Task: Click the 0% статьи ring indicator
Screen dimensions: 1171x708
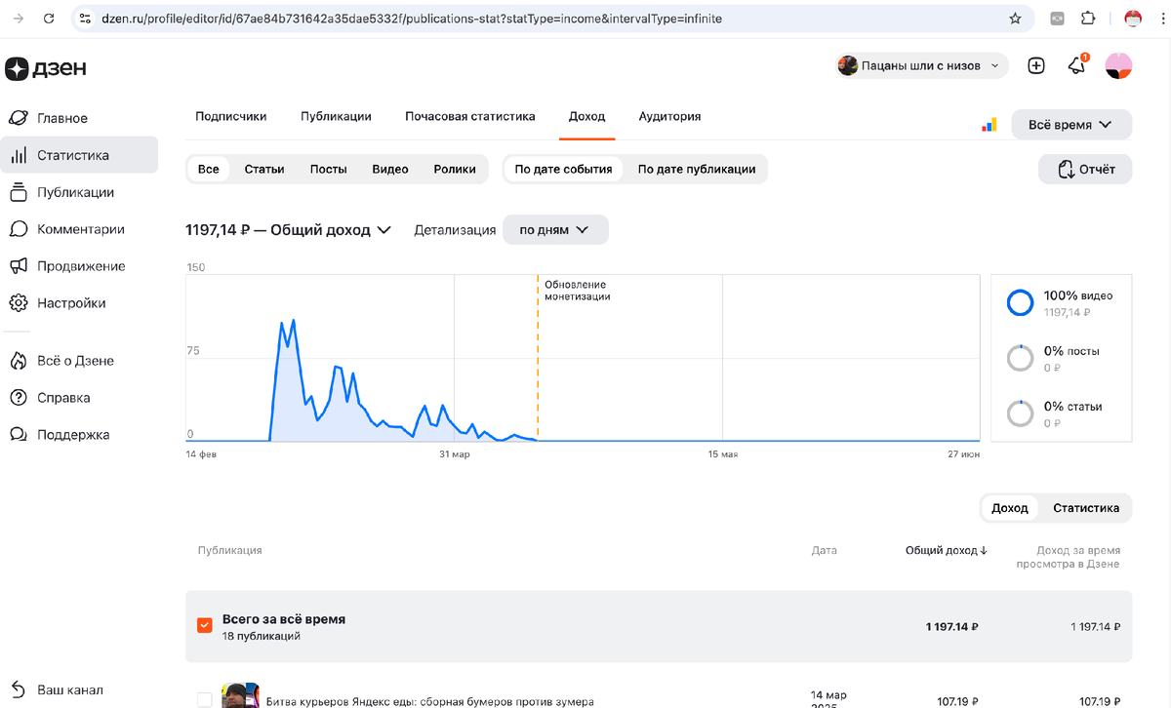Action: pos(1020,414)
